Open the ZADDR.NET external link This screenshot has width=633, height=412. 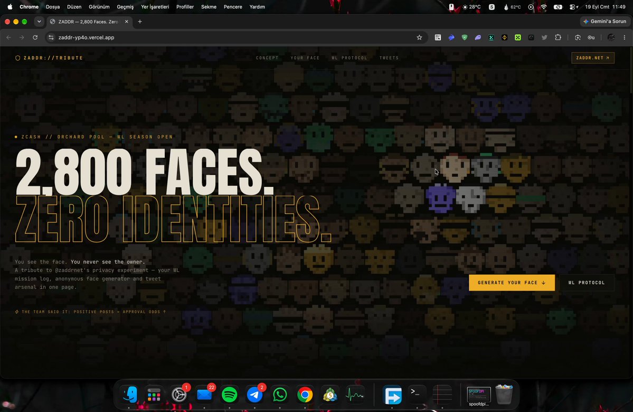coord(593,58)
